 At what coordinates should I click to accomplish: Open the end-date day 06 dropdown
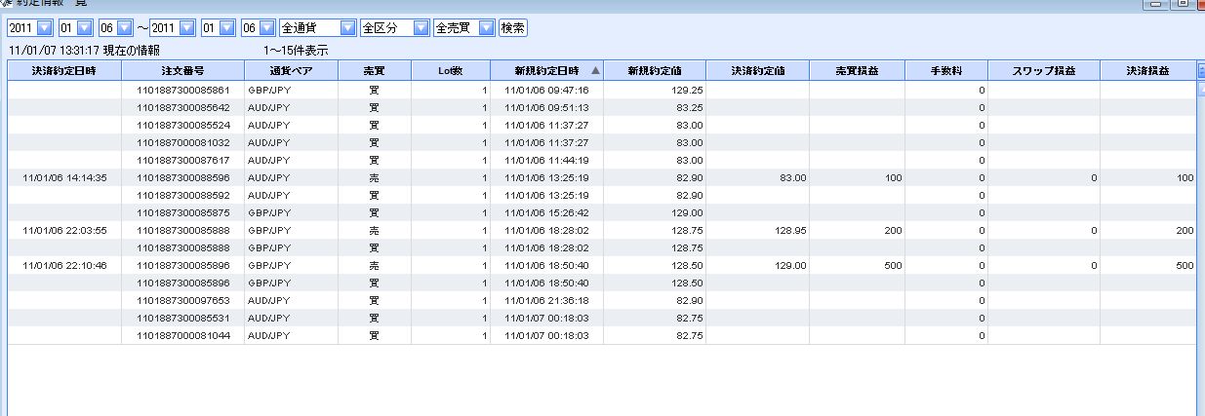point(265,28)
